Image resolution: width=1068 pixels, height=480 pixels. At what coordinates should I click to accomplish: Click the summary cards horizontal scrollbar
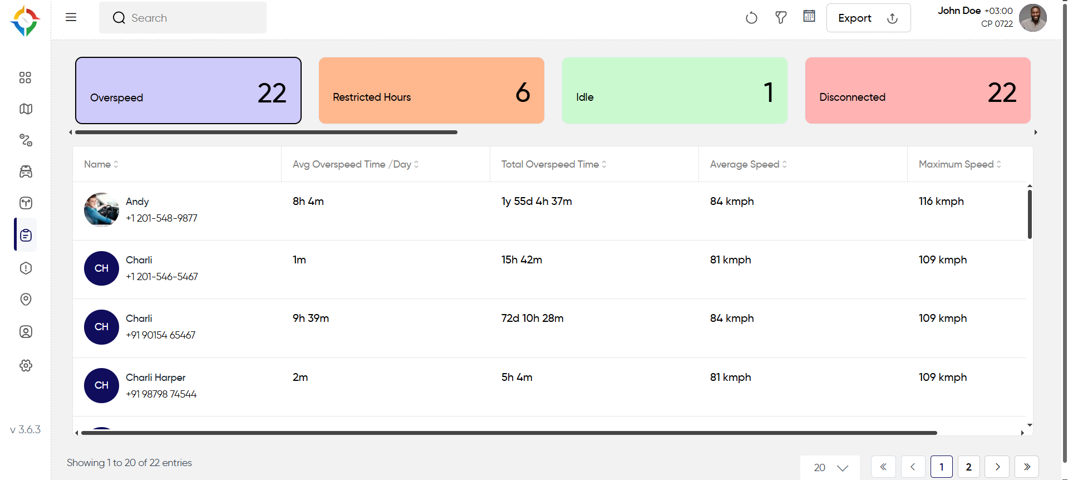[x=266, y=133]
